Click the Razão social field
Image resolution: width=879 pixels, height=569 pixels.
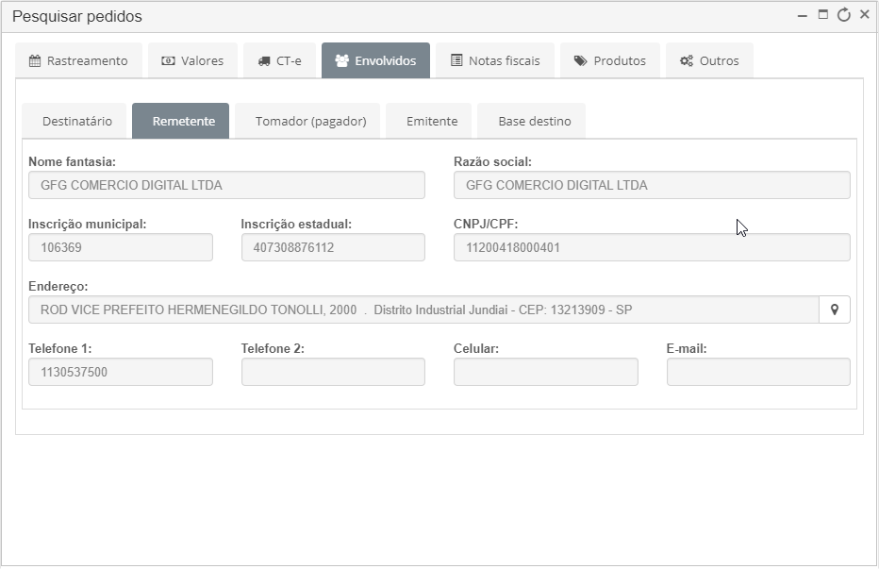pyautogui.click(x=652, y=185)
